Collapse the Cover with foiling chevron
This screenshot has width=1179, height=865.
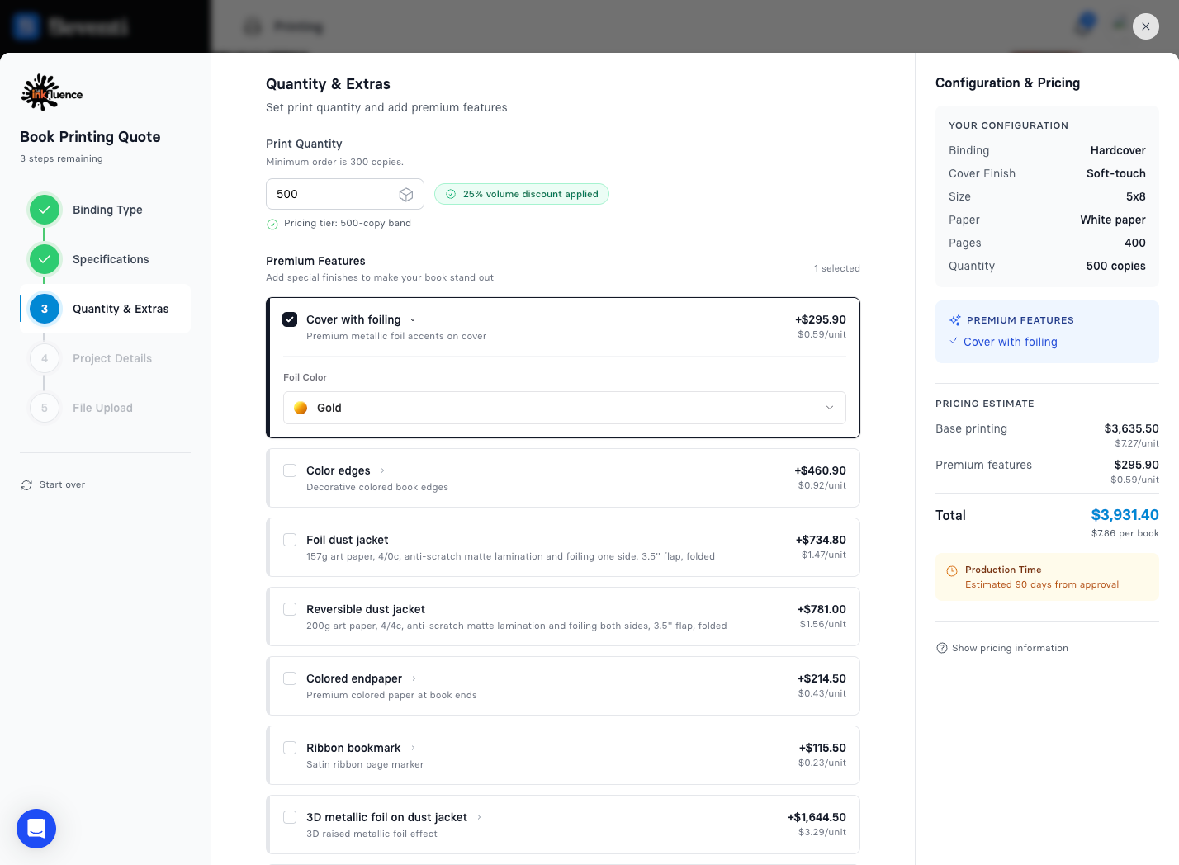click(413, 320)
